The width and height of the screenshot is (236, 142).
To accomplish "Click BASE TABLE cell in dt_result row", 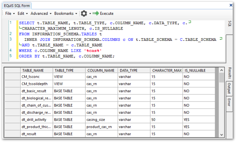I will tap(69, 134).
